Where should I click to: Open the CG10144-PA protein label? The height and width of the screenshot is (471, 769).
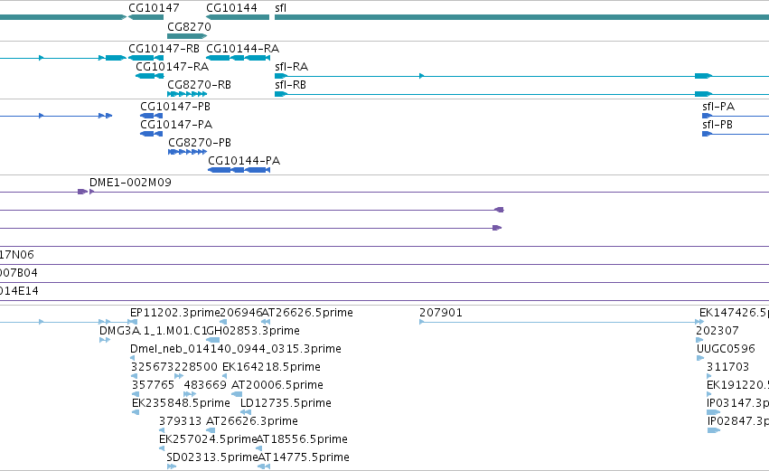point(244,161)
